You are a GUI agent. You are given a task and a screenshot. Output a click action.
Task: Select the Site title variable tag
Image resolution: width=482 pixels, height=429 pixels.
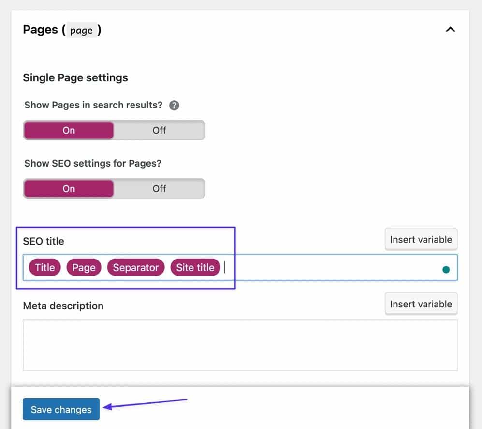(x=195, y=268)
